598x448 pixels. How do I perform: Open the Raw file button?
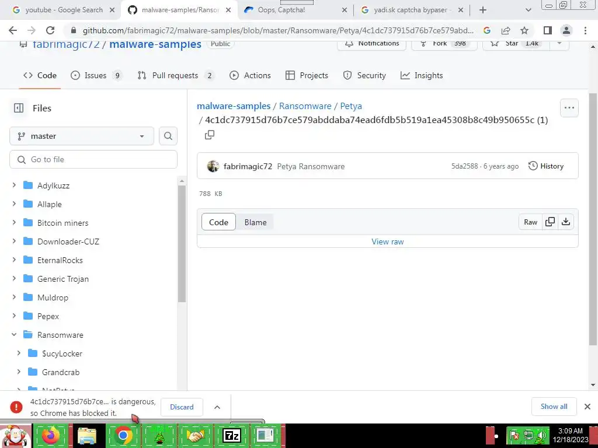point(530,222)
